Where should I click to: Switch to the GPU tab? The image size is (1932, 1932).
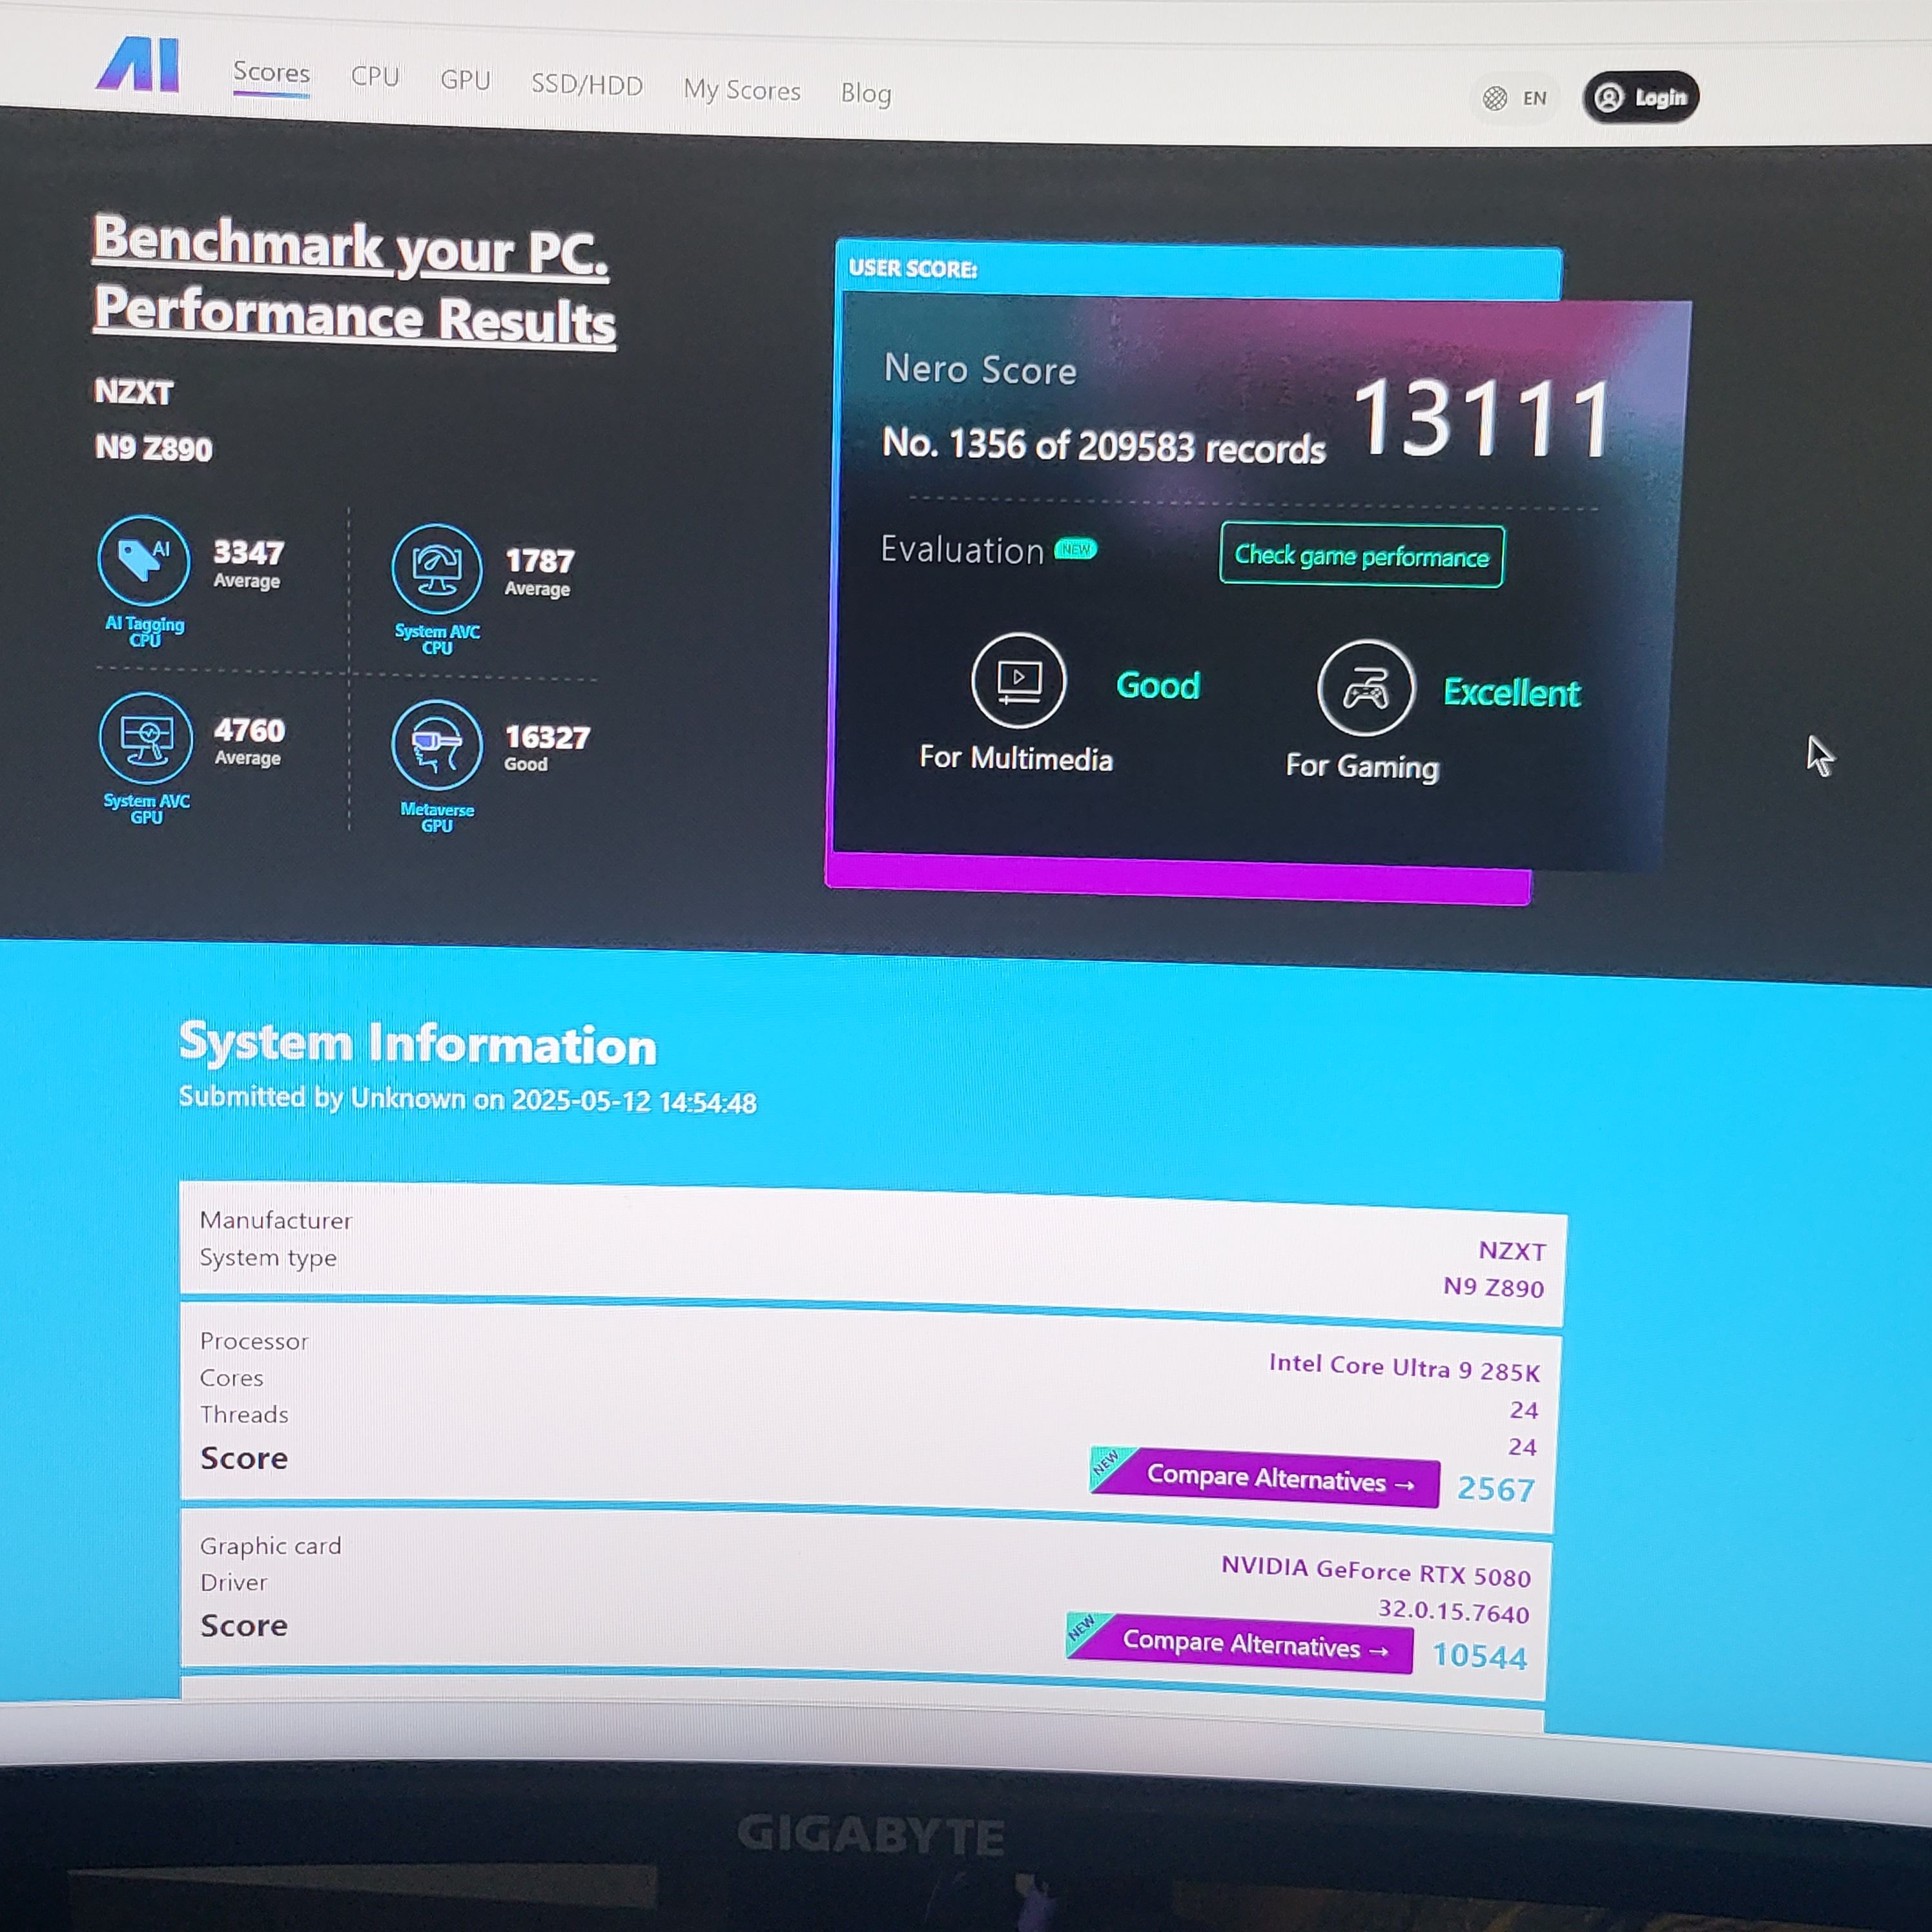(x=465, y=80)
